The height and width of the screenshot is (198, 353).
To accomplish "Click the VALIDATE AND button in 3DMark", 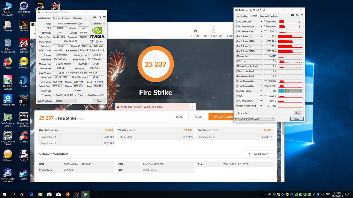I will (221, 117).
